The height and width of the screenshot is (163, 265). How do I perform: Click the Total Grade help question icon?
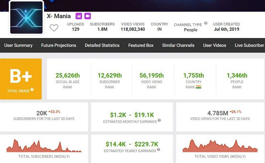tap(32, 90)
